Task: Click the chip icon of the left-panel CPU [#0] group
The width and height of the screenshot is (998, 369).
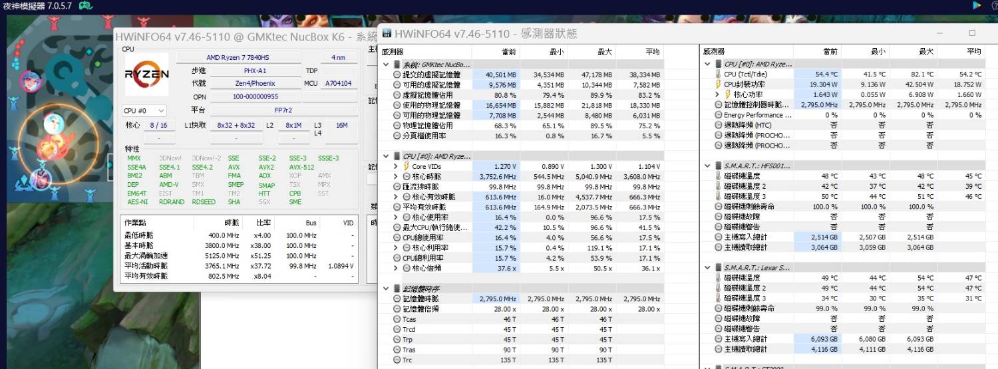Action: (x=397, y=156)
